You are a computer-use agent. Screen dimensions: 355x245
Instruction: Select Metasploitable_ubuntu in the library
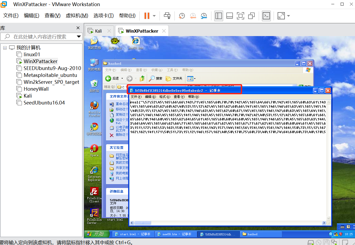[50, 75]
